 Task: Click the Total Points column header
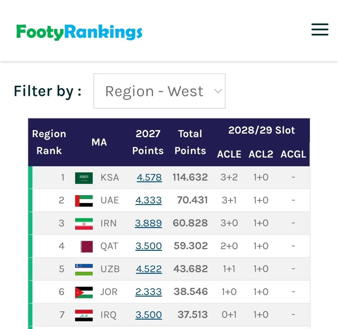tap(190, 142)
